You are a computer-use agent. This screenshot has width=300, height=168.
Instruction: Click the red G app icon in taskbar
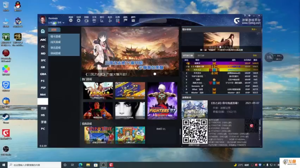(111, 165)
